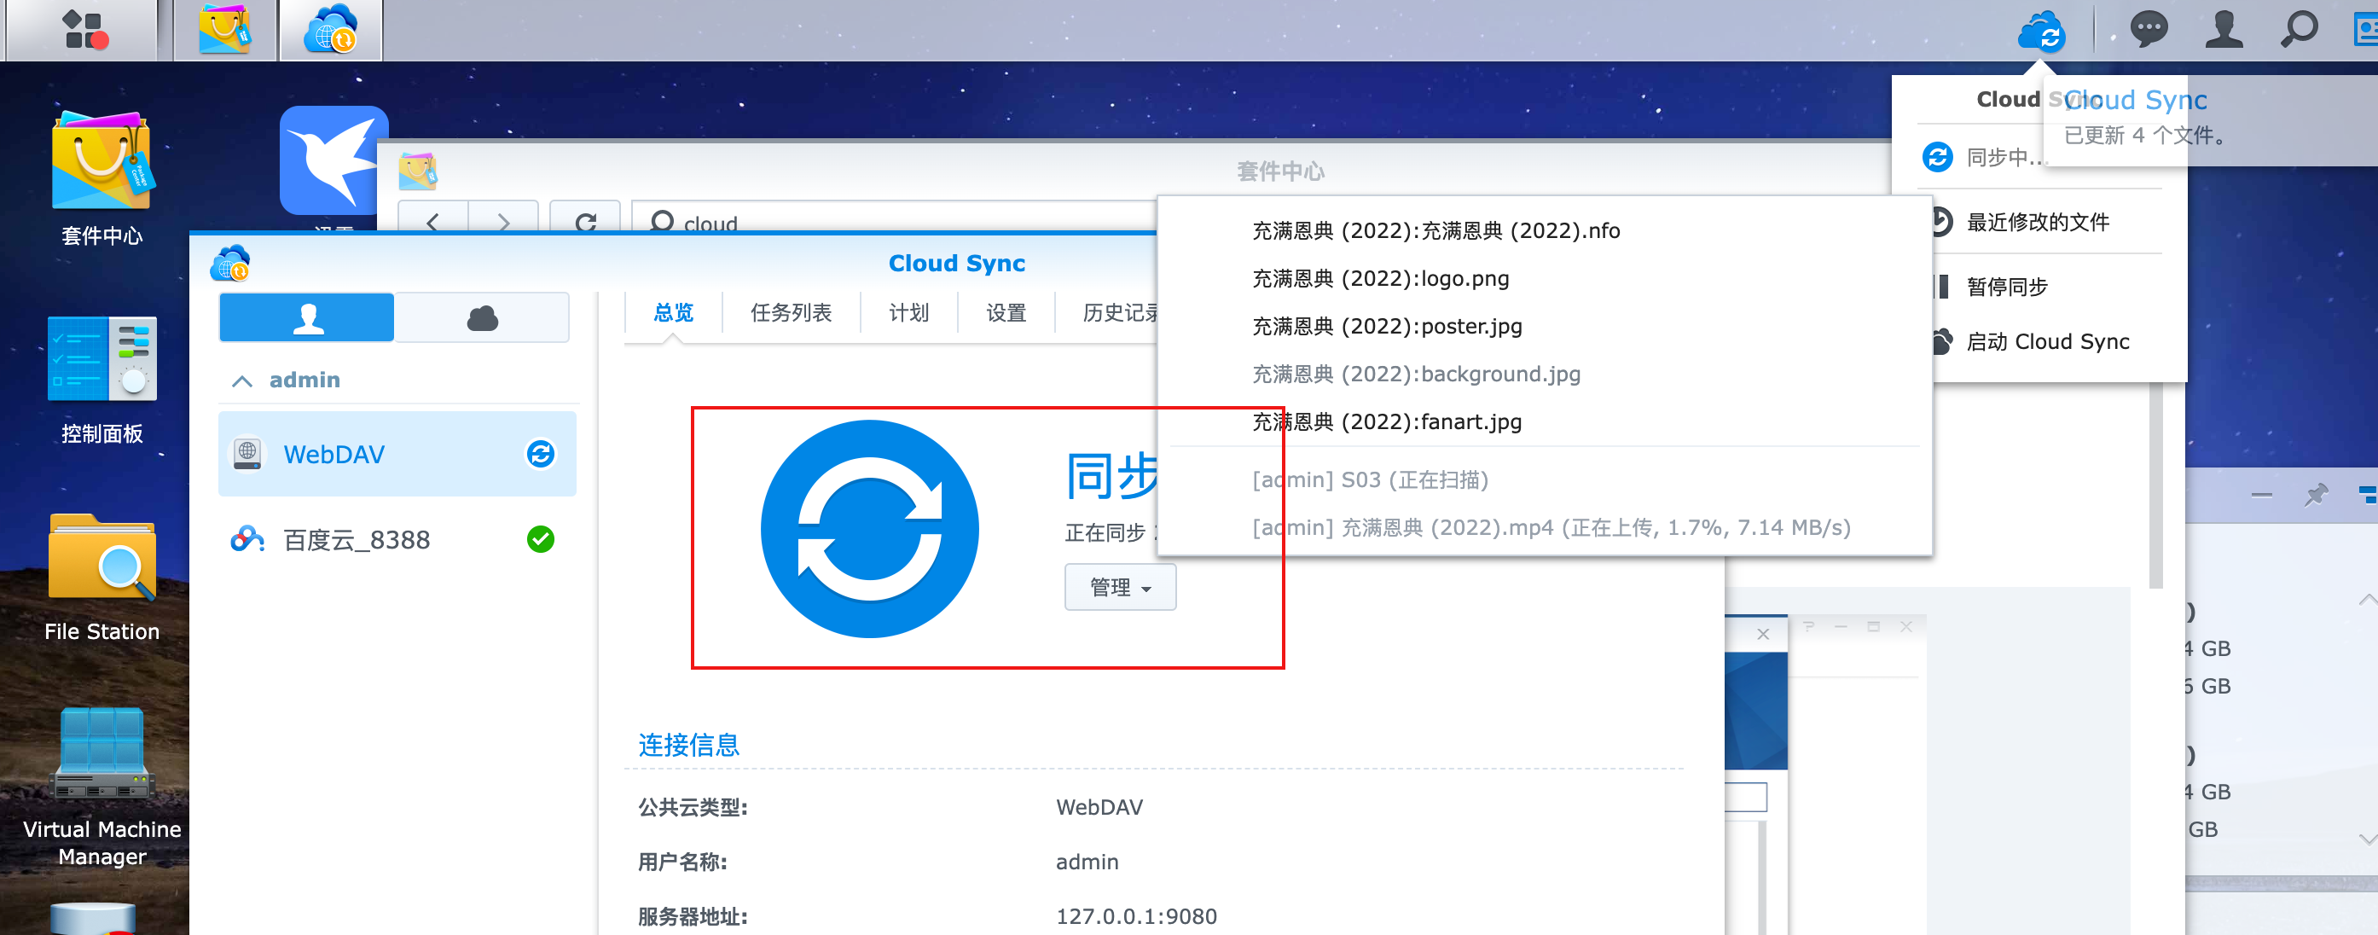
Task: Select the WebDAV connection
Action: (x=397, y=454)
